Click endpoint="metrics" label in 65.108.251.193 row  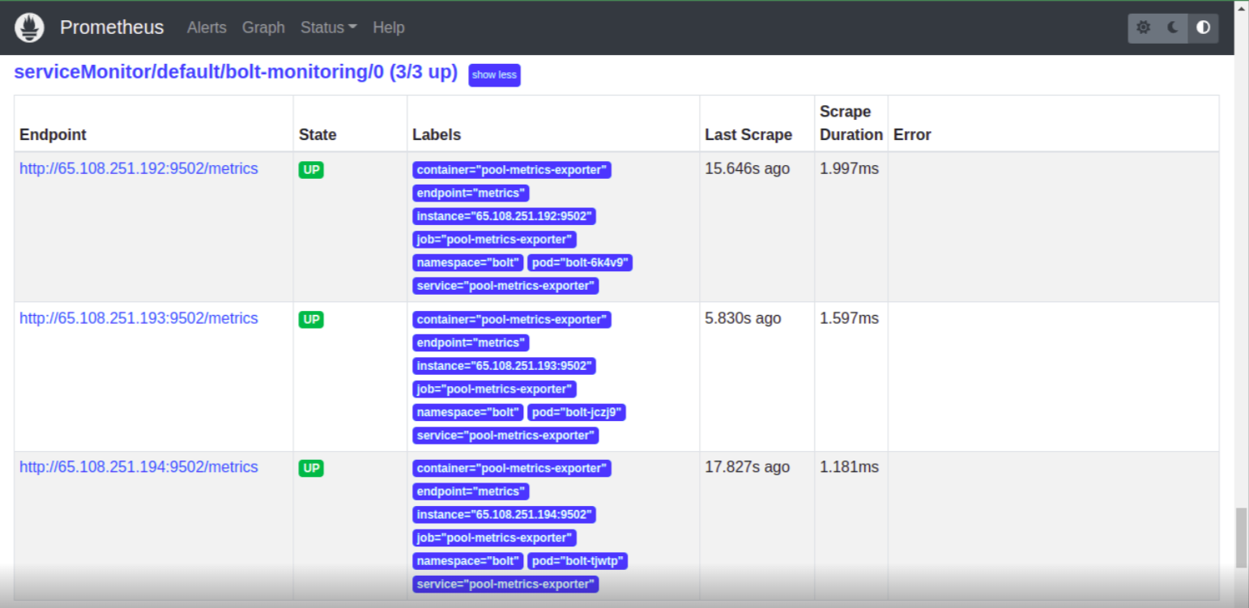(471, 342)
